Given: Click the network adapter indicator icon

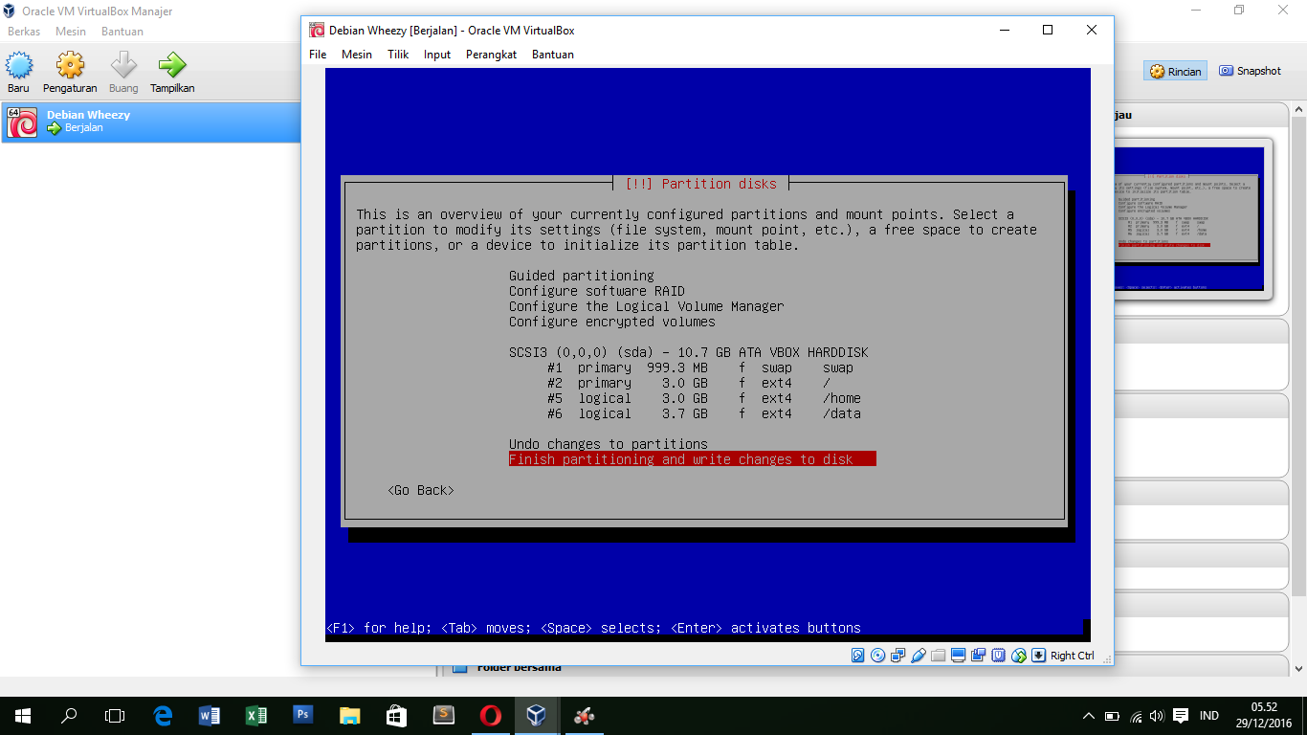Looking at the screenshot, I should [898, 656].
